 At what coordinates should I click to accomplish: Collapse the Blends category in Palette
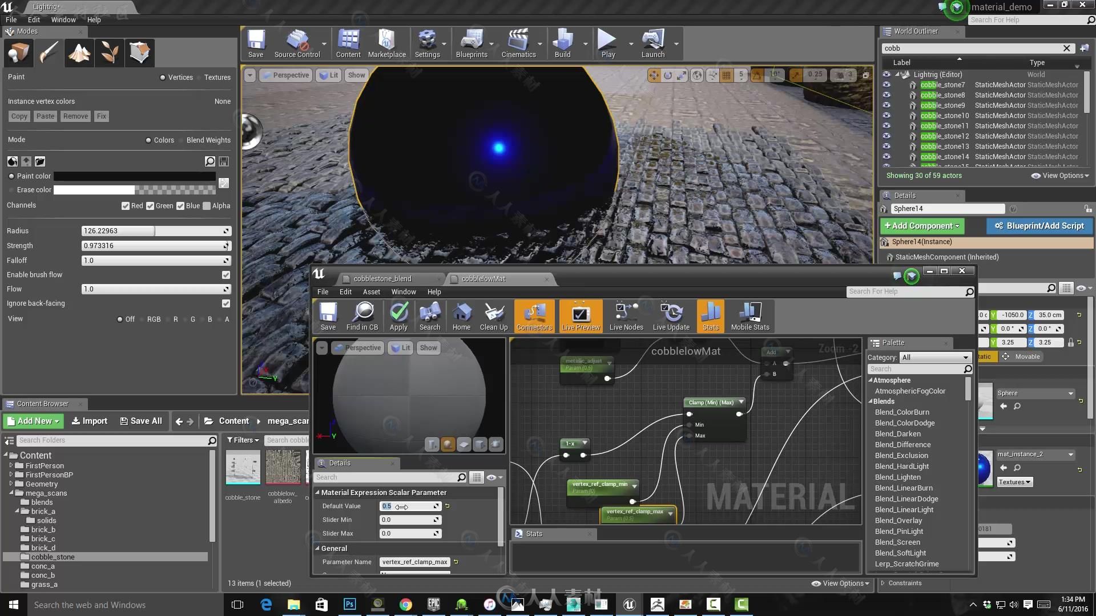point(871,402)
